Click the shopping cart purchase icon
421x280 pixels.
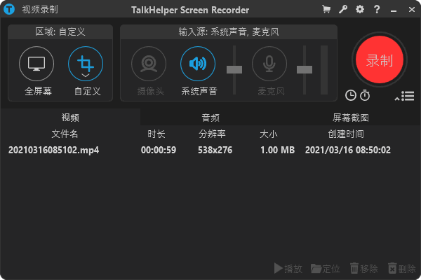(x=326, y=10)
